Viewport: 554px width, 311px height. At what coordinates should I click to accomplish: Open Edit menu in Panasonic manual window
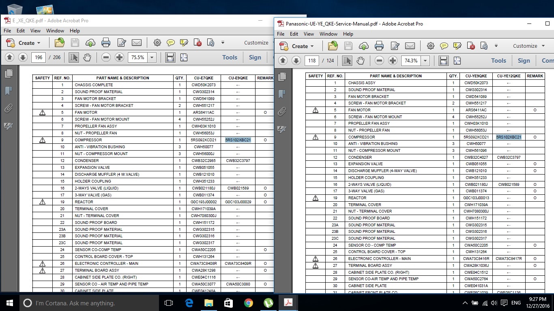tap(294, 34)
